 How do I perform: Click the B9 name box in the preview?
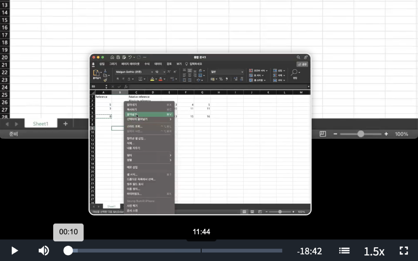97,86
